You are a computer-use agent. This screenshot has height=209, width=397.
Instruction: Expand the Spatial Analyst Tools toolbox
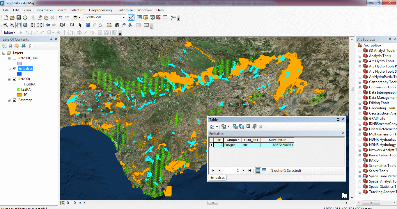pyautogui.click(x=360, y=181)
